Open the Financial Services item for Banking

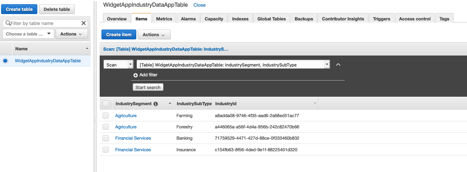(x=133, y=138)
